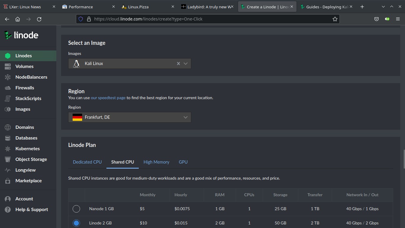Click the 50 GB storage value
The image size is (405, 228).
click(x=280, y=223)
